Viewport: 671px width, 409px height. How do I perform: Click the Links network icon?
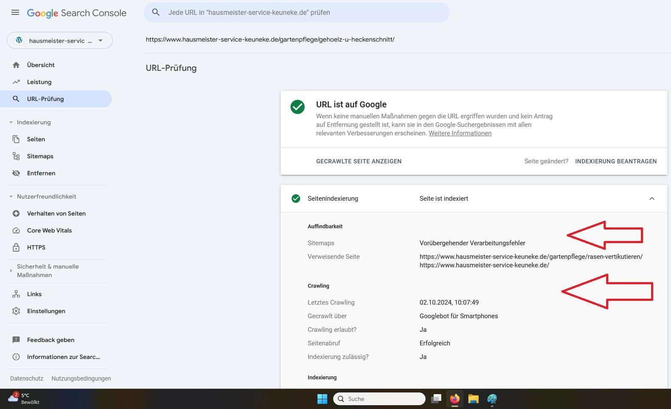[16, 294]
